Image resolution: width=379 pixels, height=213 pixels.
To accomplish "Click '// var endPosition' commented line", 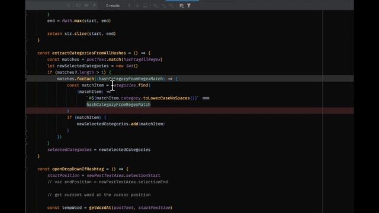I will [x=107, y=182].
